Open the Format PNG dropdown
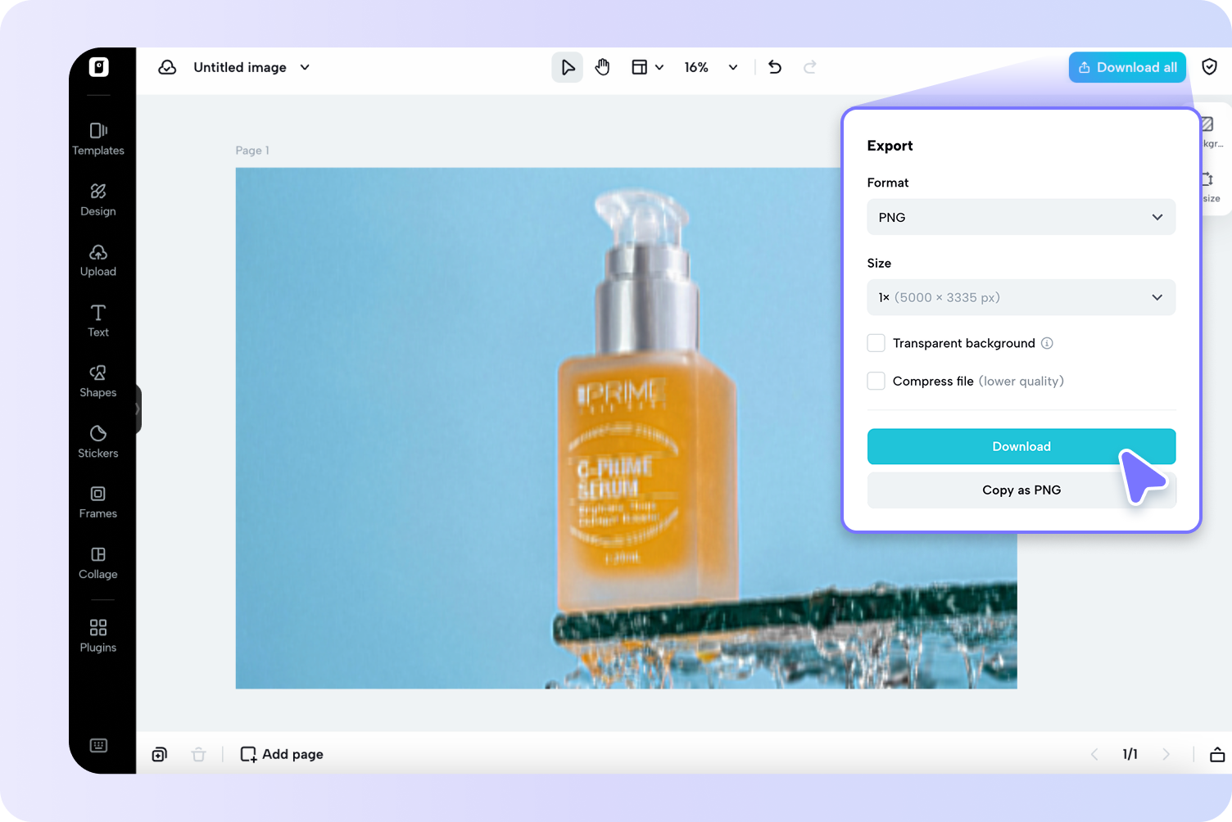This screenshot has width=1232, height=822. coord(1021,217)
